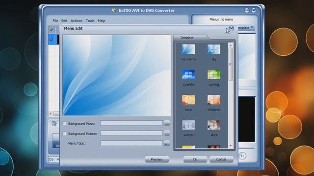Browse for a Background Picture file

(167, 133)
